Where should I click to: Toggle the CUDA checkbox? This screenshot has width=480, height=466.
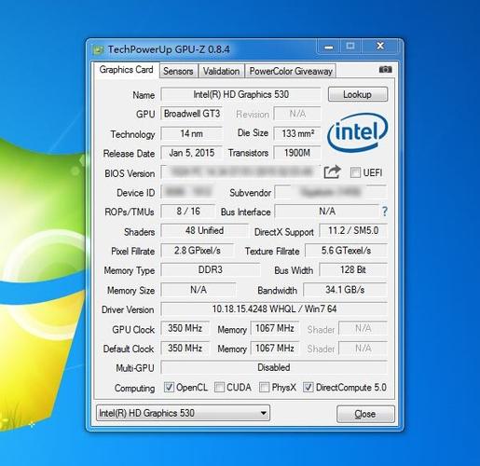pos(219,387)
